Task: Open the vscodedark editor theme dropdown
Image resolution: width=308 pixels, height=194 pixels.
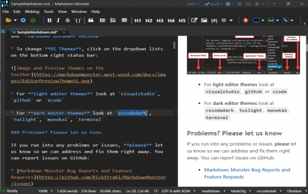Action: tap(269, 191)
